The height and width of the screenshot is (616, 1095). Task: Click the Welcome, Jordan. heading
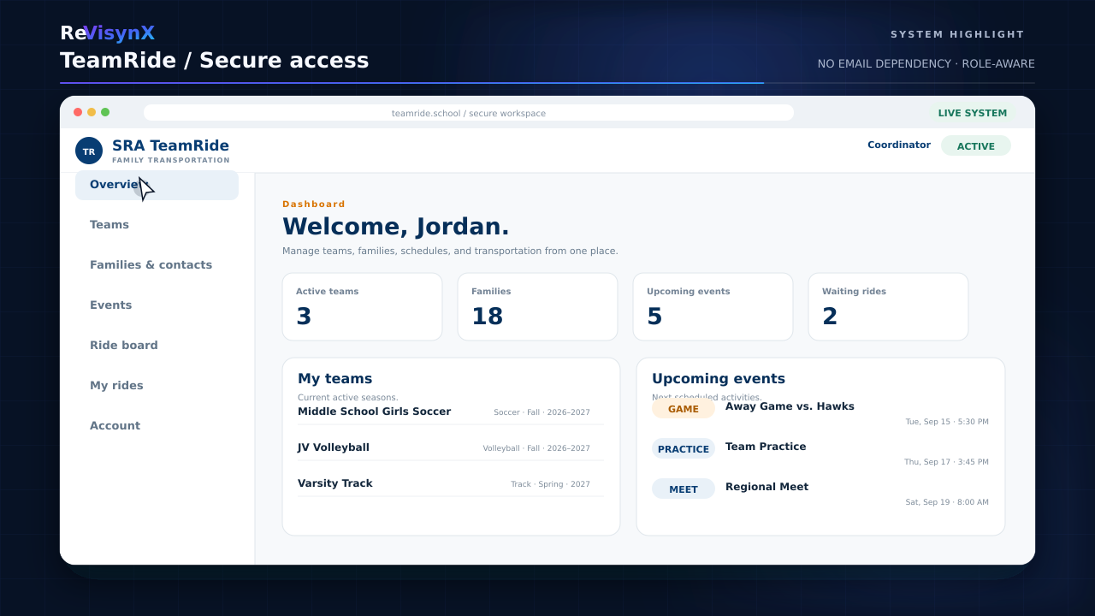(x=396, y=227)
